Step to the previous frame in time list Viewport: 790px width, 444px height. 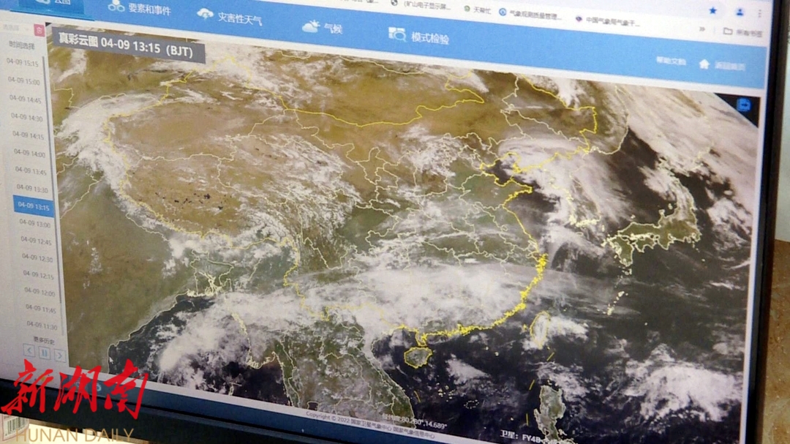[29, 352]
